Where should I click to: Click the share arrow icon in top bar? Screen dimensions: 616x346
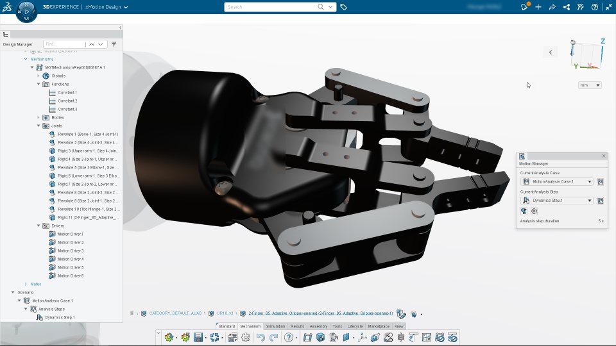point(552,7)
